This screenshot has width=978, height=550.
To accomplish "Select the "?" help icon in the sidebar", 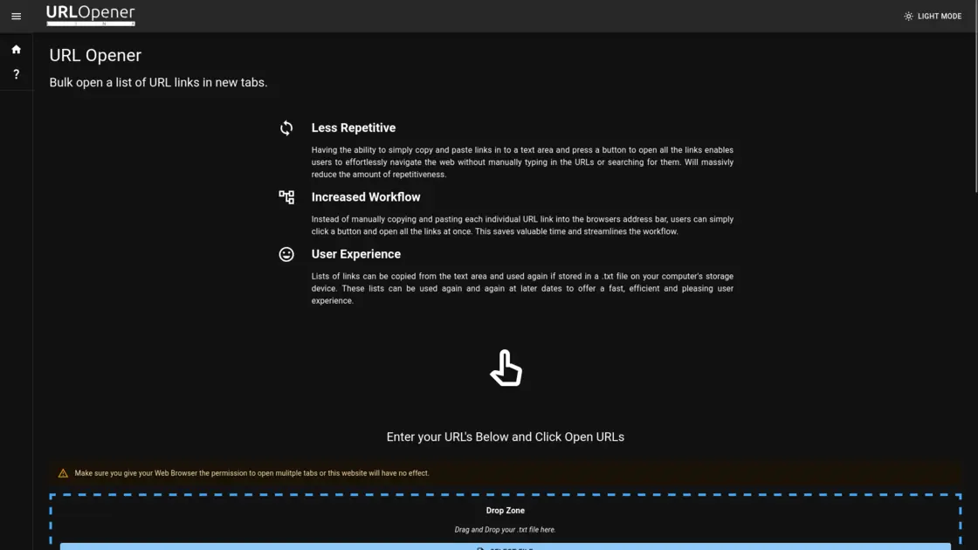I will pos(16,74).
